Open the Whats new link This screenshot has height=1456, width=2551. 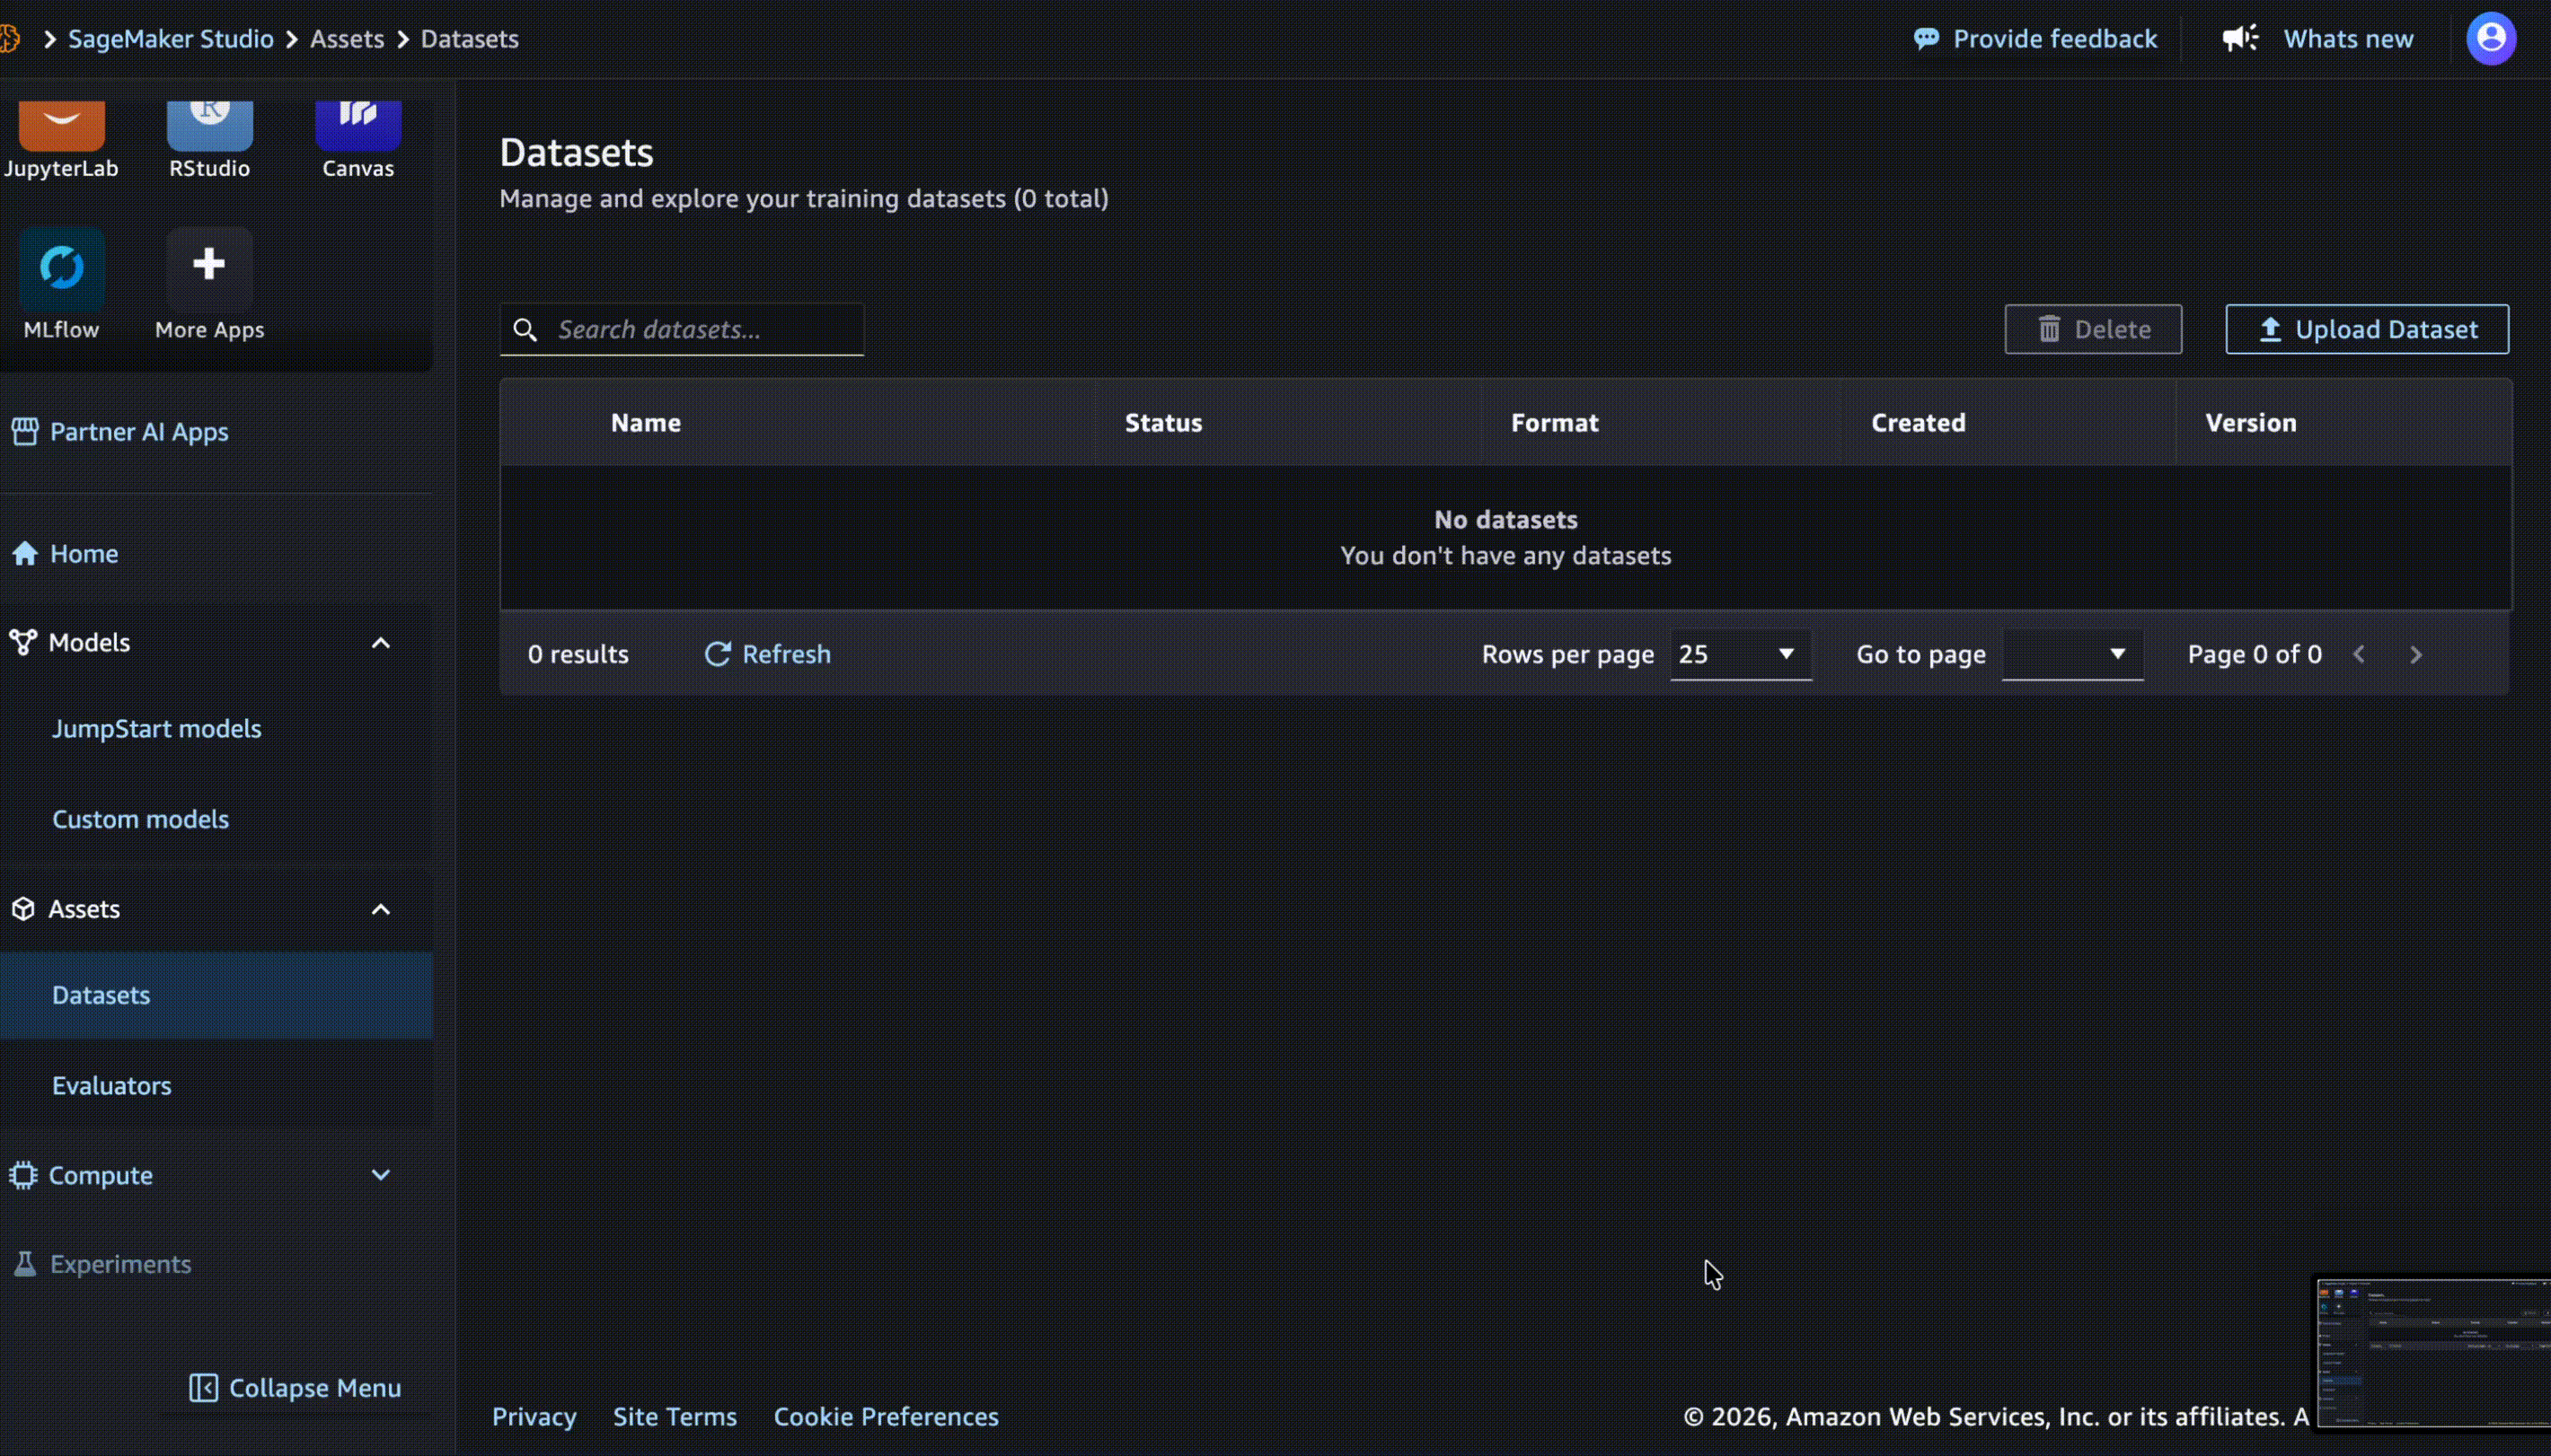point(2348,39)
